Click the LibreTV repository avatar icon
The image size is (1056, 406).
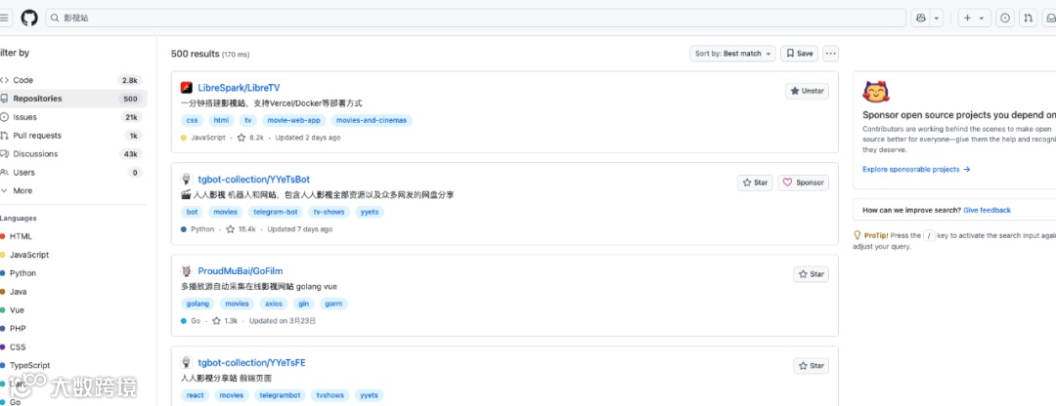click(187, 88)
